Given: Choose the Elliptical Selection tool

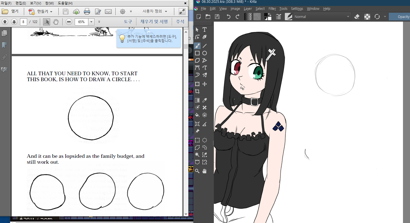Looking at the screenshot, I should (x=205, y=140).
